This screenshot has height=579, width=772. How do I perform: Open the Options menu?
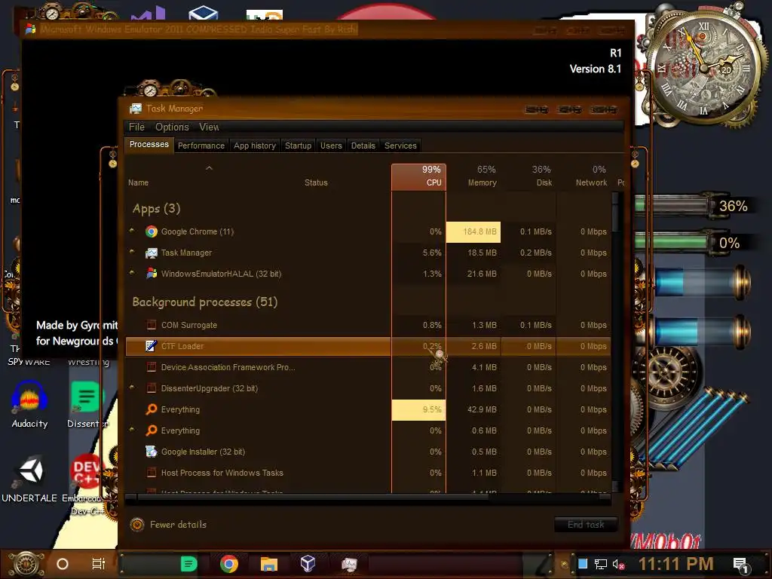[172, 127]
